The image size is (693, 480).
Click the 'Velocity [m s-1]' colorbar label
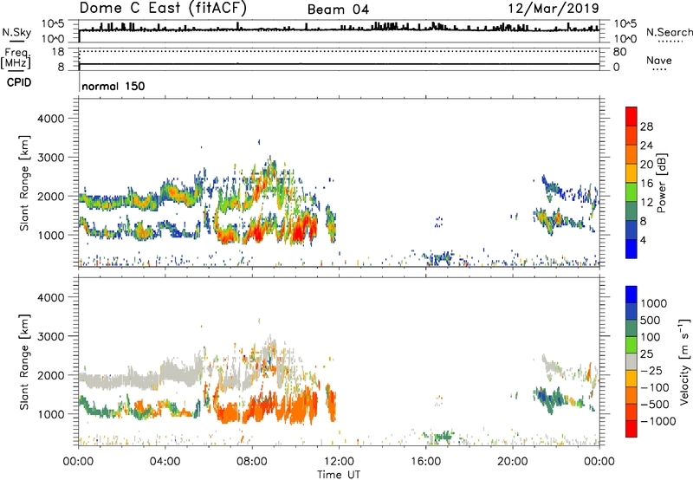click(684, 361)
